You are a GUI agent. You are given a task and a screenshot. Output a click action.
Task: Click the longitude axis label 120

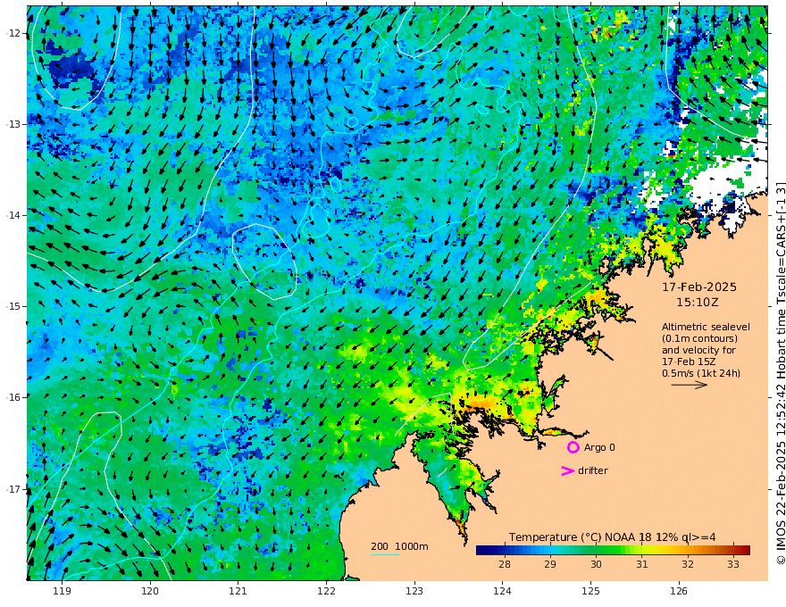tap(150, 592)
